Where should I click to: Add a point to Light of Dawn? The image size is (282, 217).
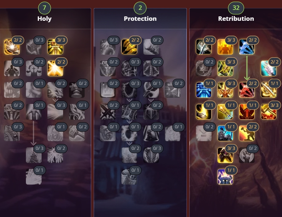click(34, 177)
